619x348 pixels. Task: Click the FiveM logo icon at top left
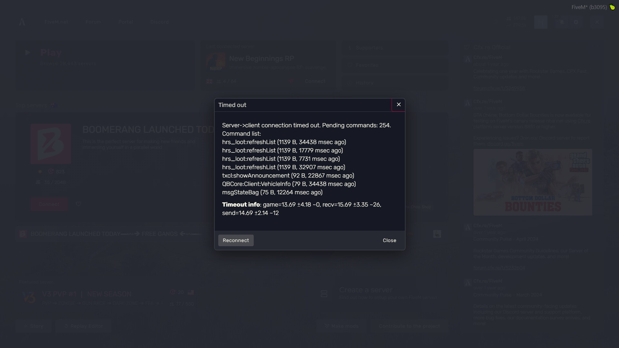tap(22, 22)
